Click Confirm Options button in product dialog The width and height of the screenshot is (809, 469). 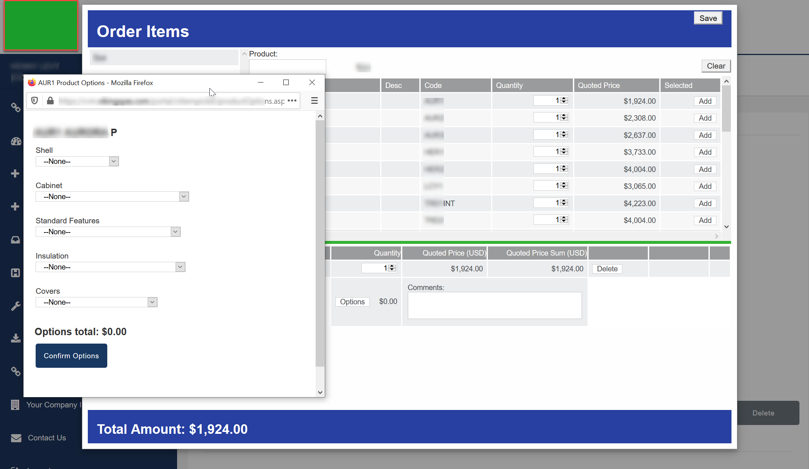[71, 356]
